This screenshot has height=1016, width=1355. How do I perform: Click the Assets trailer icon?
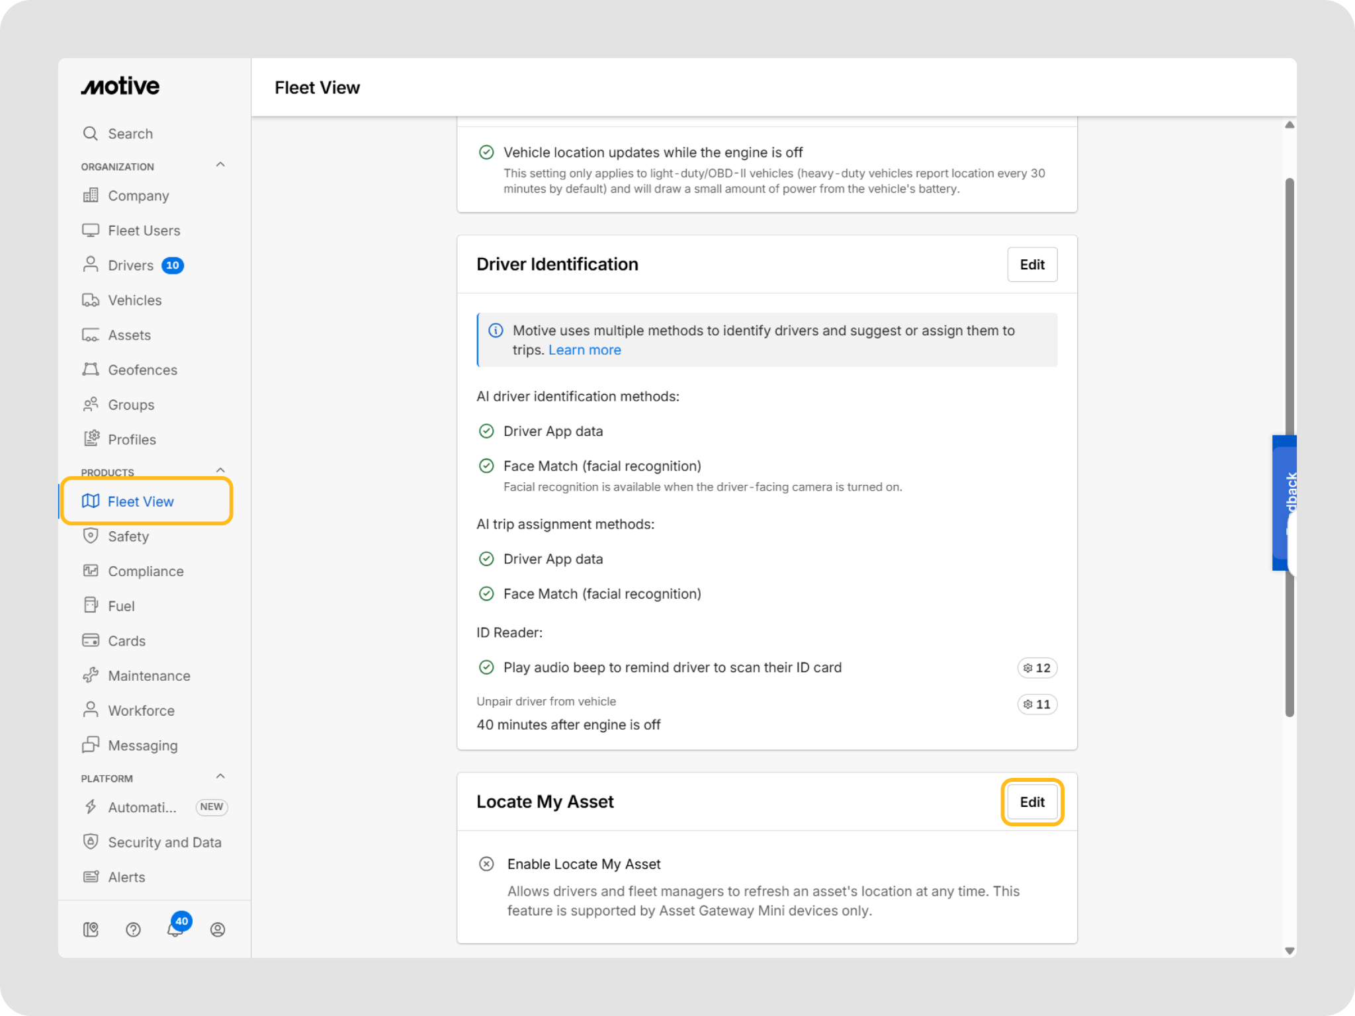tap(91, 335)
